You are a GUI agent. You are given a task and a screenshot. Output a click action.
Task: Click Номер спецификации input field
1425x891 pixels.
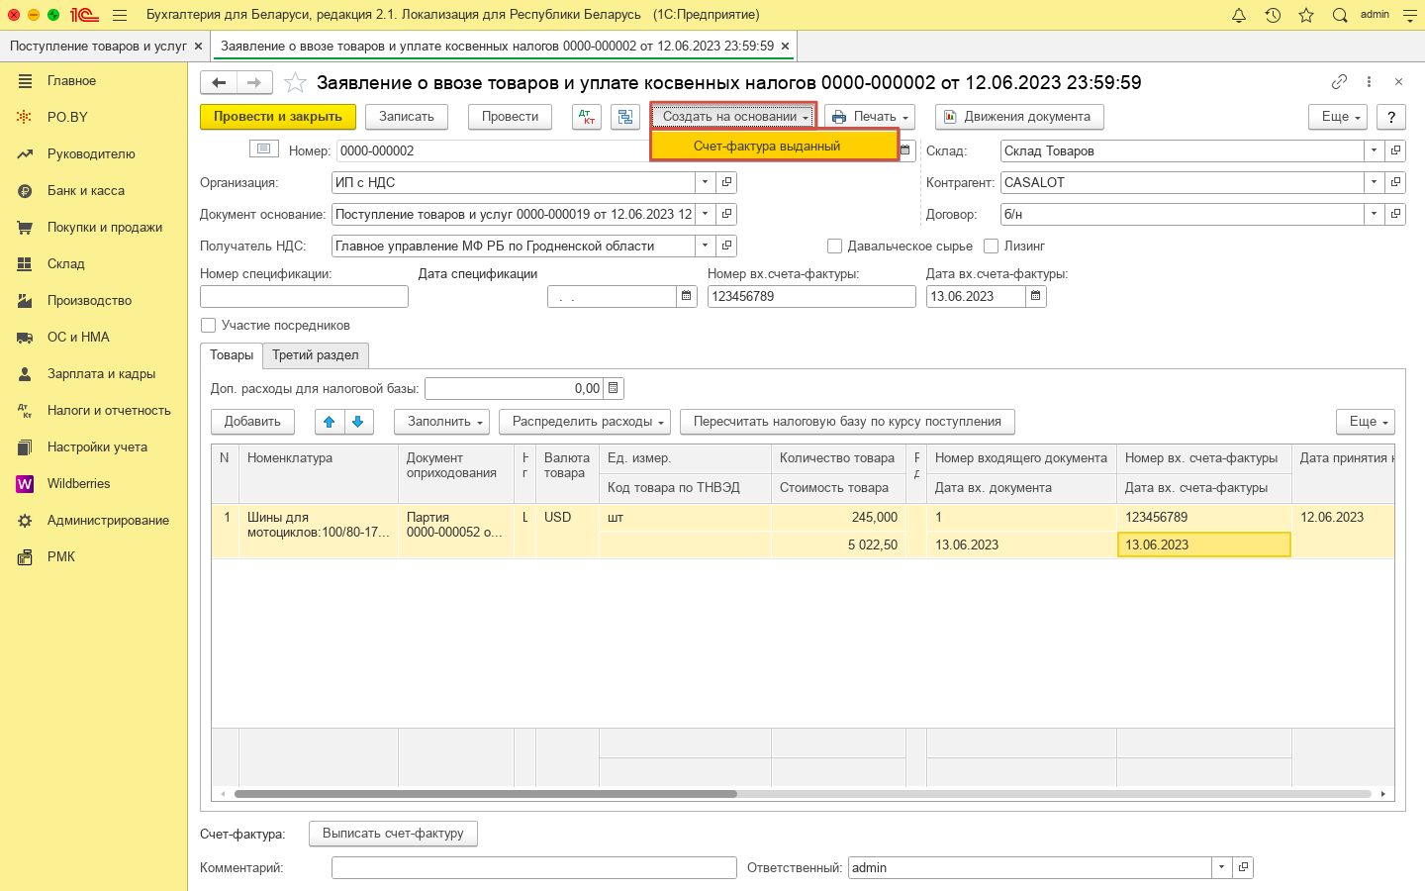[x=304, y=296]
